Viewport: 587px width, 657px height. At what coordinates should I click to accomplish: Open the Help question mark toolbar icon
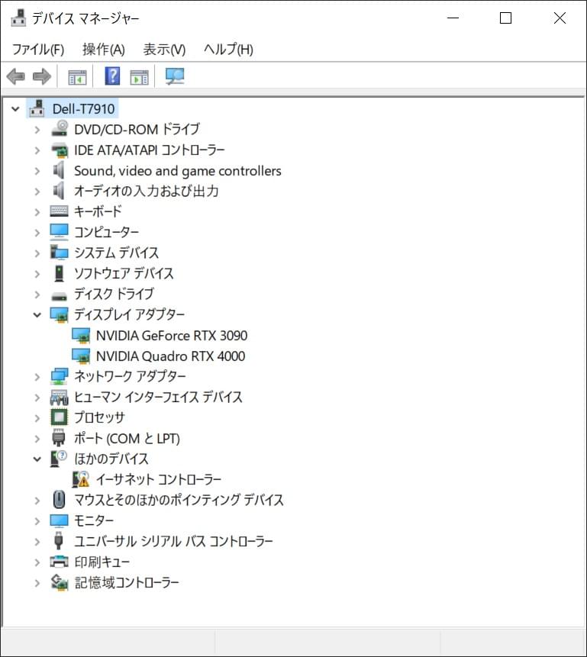pyautogui.click(x=112, y=76)
